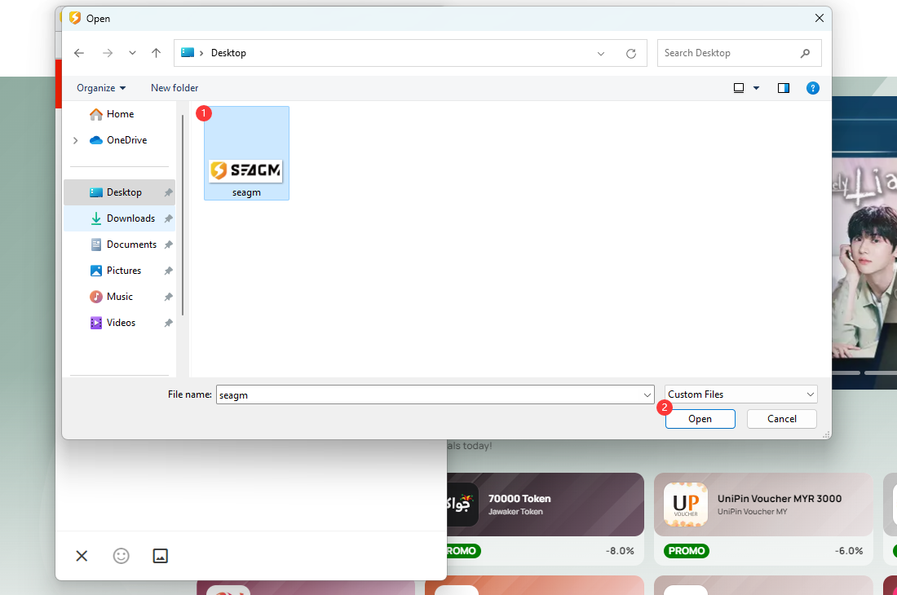The image size is (897, 595).
Task: Click the Home house icon
Action: 96,114
